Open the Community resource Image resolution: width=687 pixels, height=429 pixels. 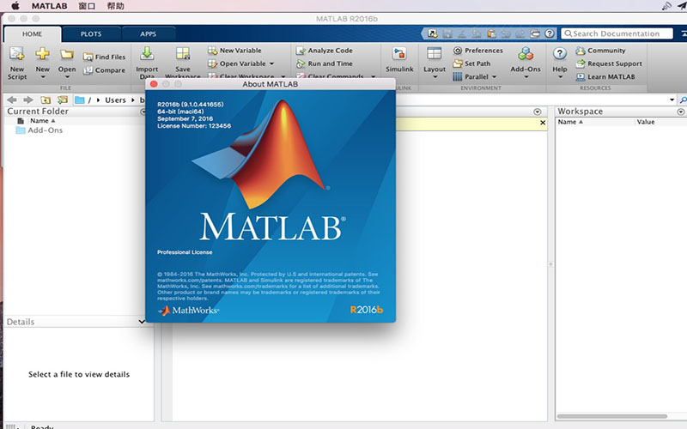click(600, 51)
